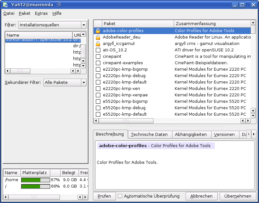The width and height of the screenshot is (259, 203).
Task: Toggle the e5520pc-kmp-debug checkbox
Action: [98, 108]
